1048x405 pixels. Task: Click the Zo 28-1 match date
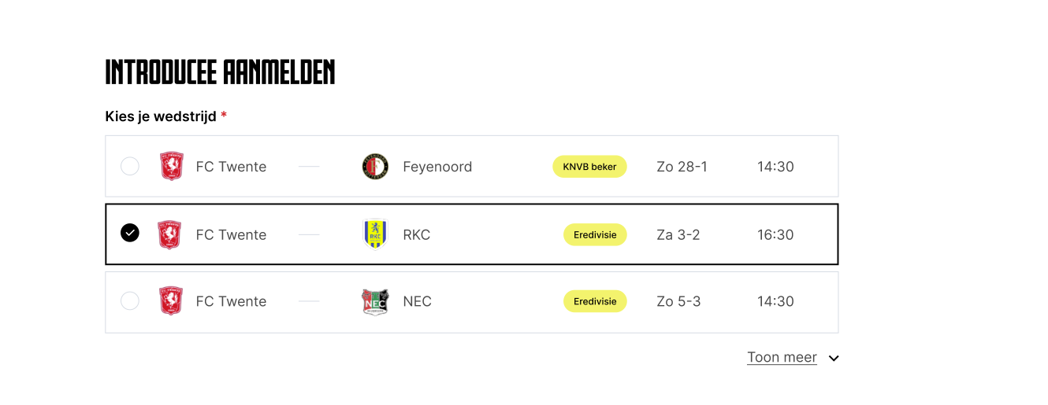pyautogui.click(x=682, y=167)
